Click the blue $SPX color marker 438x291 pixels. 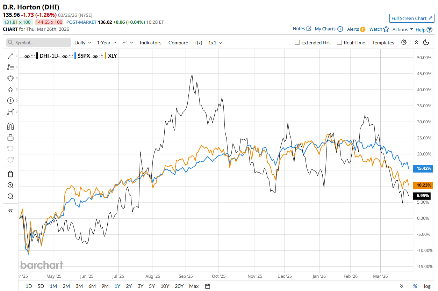pos(75,56)
